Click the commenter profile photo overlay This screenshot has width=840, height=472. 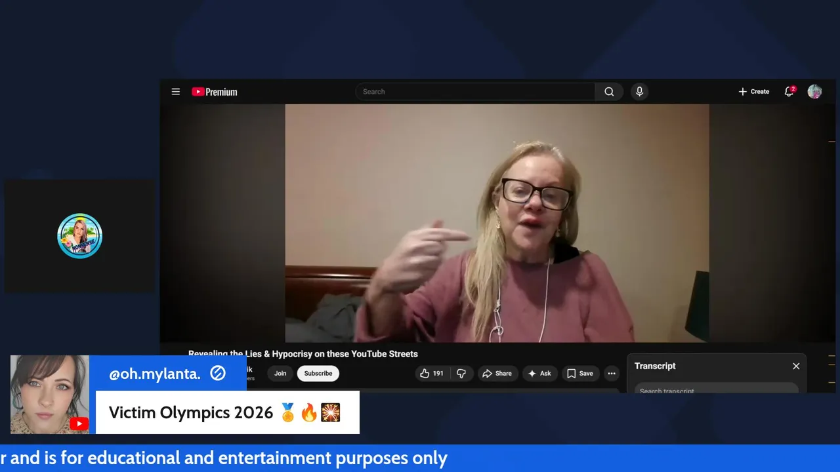point(50,395)
